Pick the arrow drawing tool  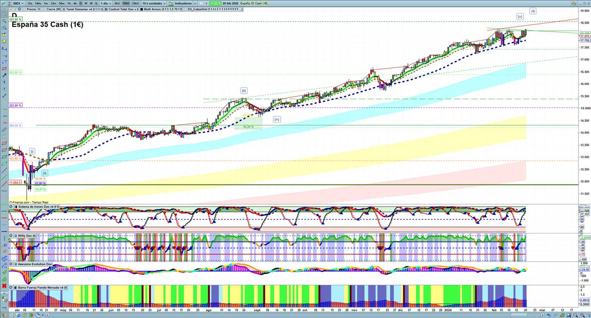click(4, 75)
